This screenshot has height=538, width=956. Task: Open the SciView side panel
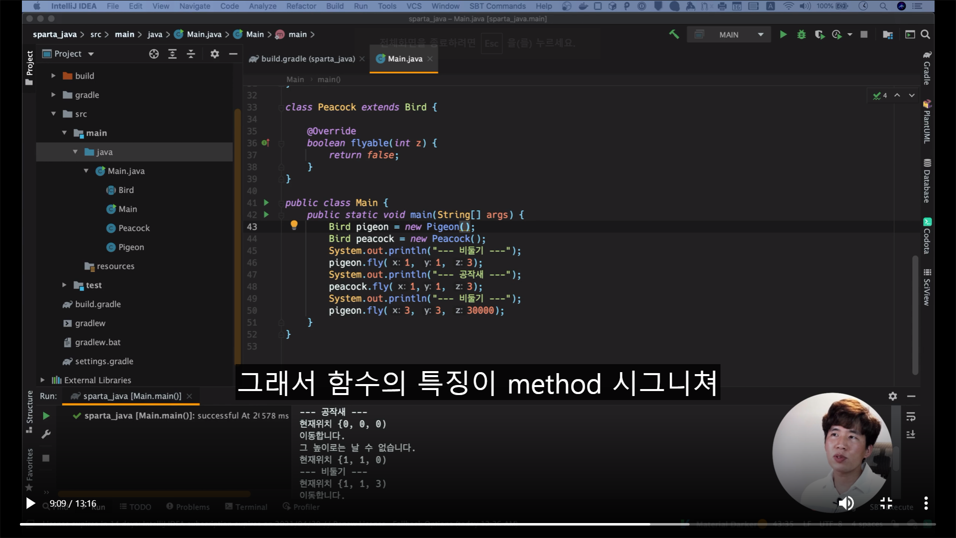927,287
